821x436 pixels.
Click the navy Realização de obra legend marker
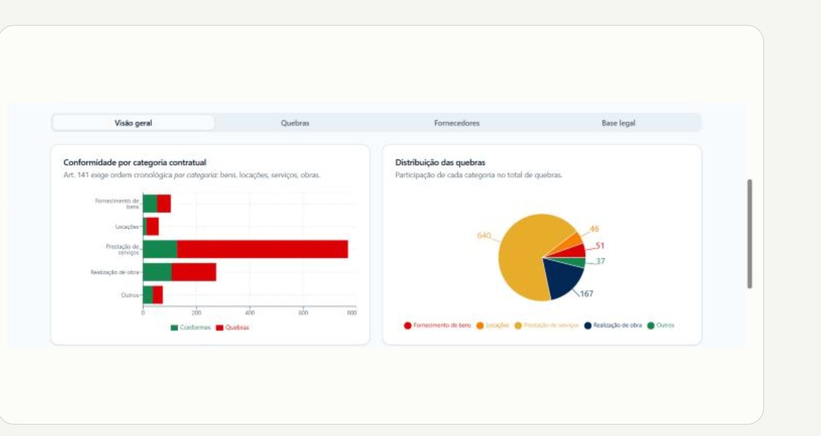pyautogui.click(x=587, y=326)
